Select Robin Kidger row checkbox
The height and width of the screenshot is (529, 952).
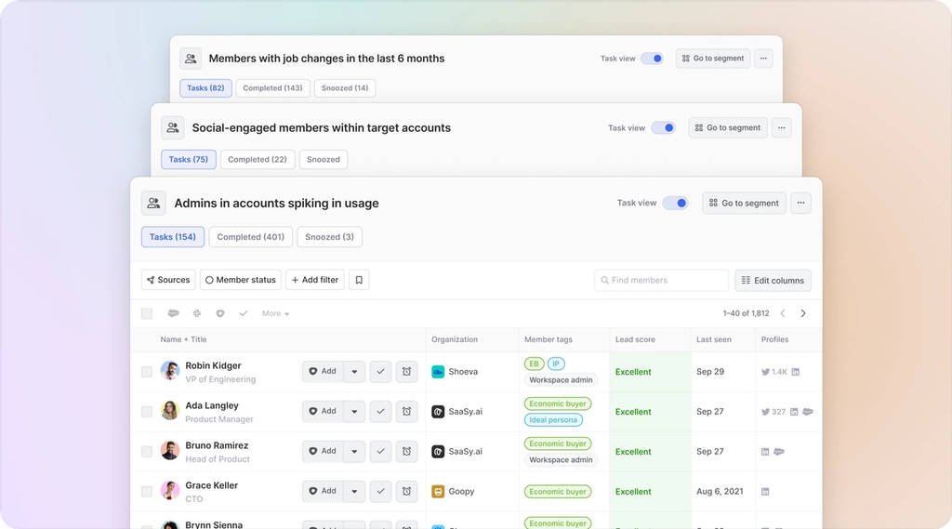click(x=147, y=372)
